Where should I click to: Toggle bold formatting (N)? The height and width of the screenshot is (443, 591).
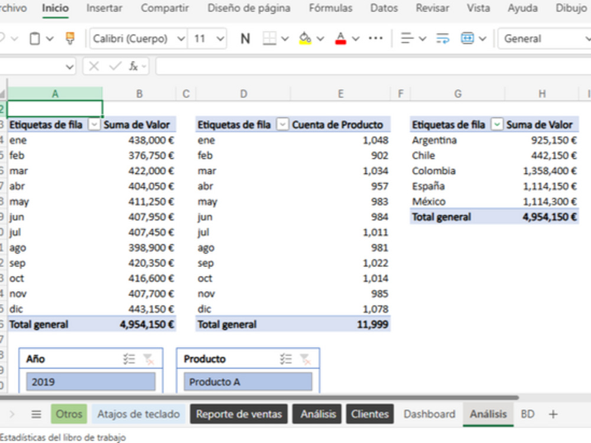click(245, 38)
